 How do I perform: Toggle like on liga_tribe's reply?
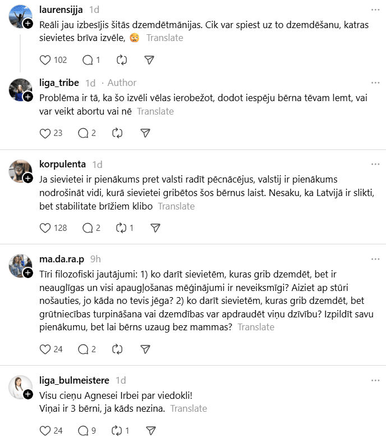46,133
